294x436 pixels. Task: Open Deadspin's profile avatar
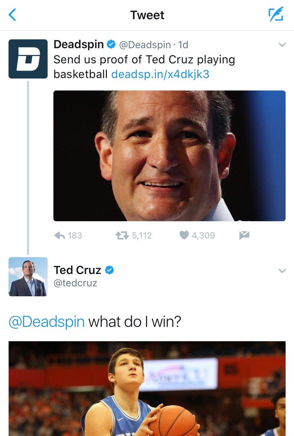(x=28, y=59)
